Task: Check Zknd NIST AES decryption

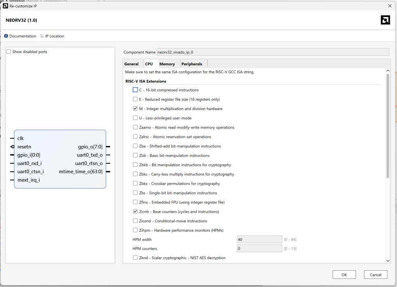Action: [x=135, y=258]
